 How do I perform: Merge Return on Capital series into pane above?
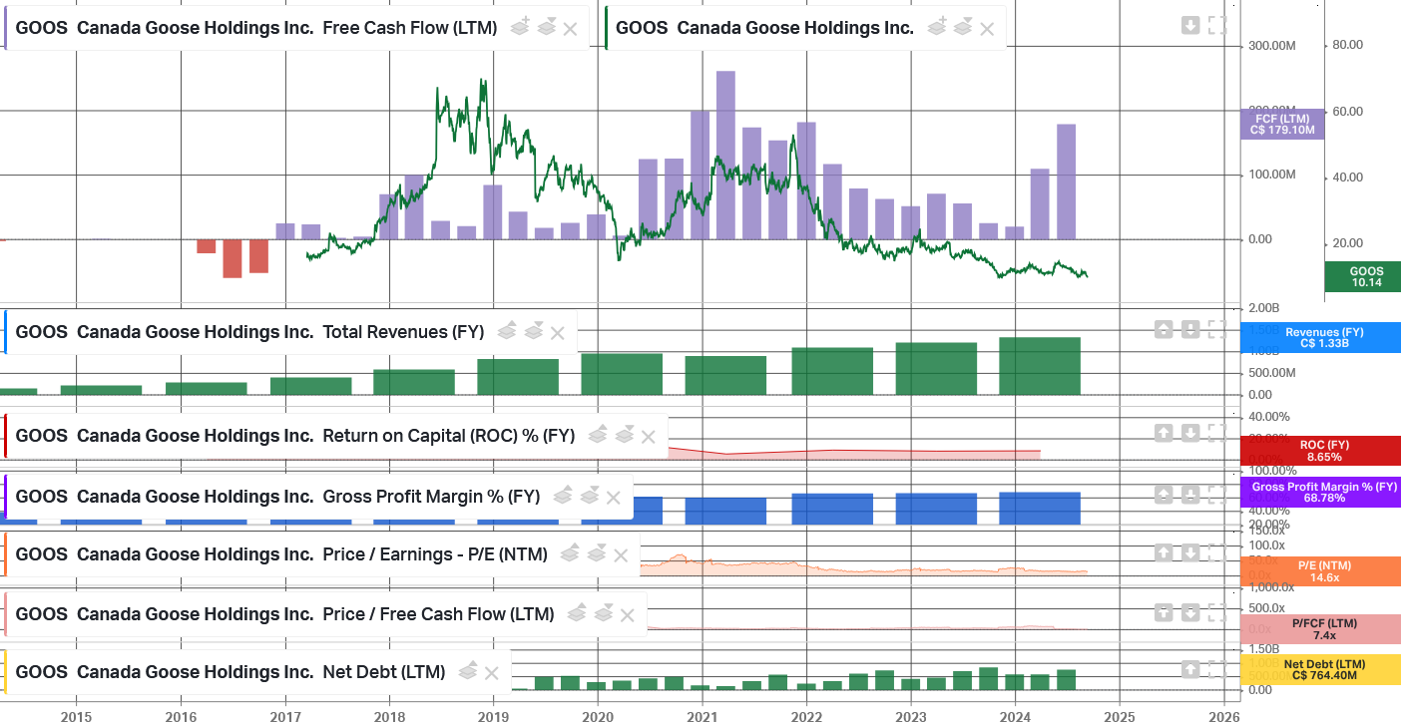pos(598,435)
